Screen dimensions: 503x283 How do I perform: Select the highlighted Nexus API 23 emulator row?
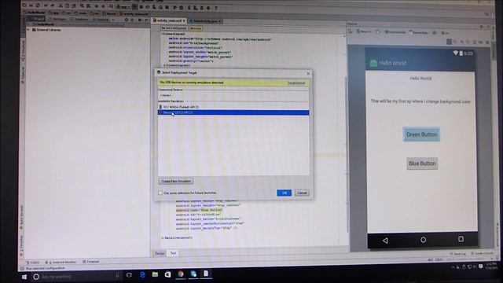[233, 112]
